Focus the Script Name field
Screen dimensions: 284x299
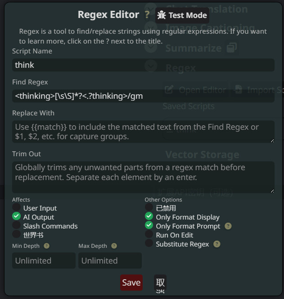click(x=143, y=65)
